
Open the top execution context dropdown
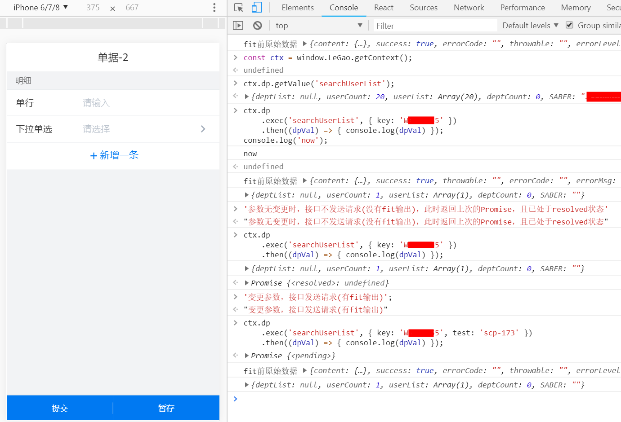(319, 26)
